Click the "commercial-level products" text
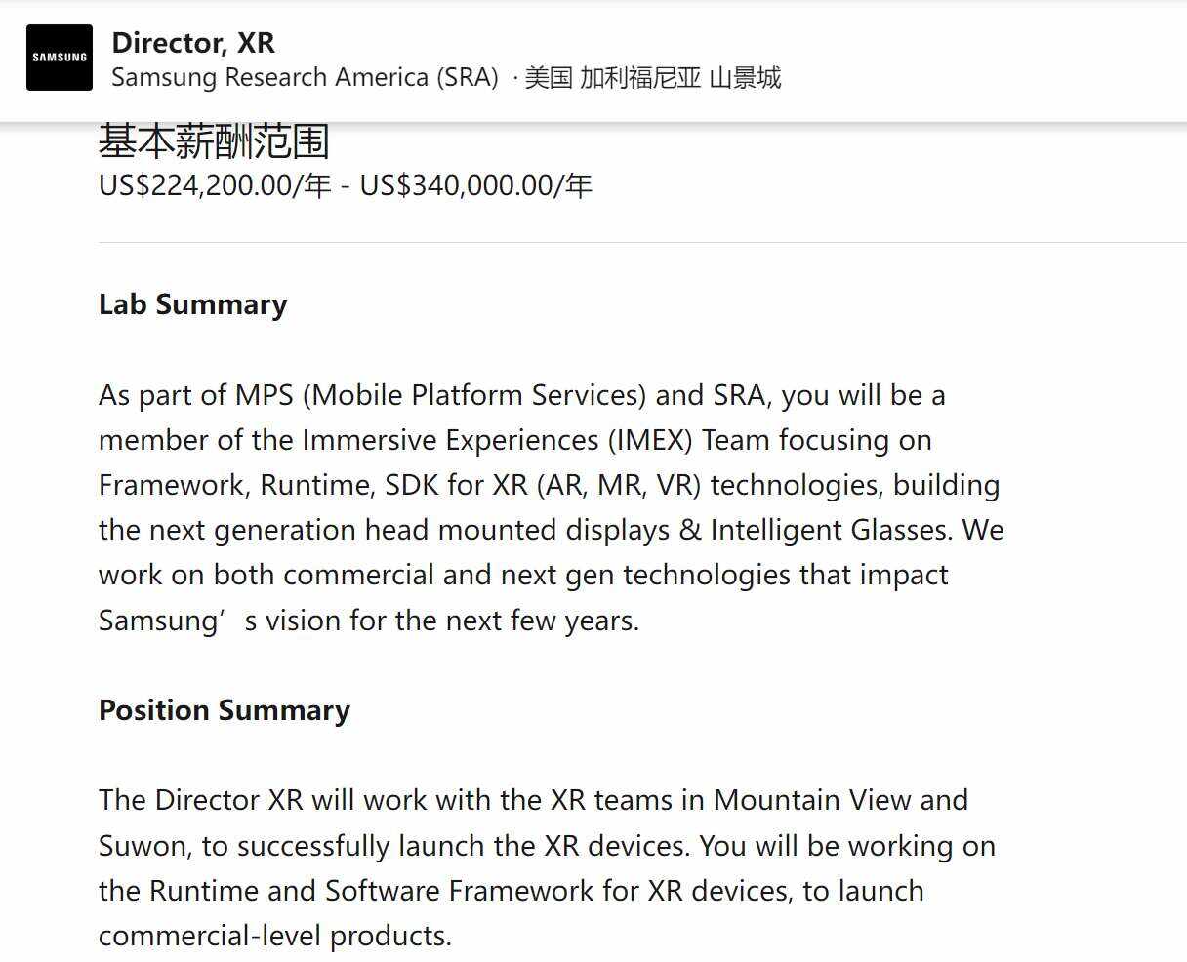The image size is (1187, 962). [274, 936]
